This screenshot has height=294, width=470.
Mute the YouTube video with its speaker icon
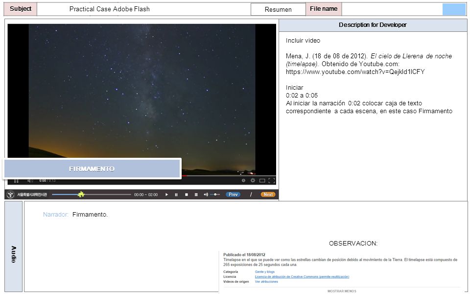[30, 181]
